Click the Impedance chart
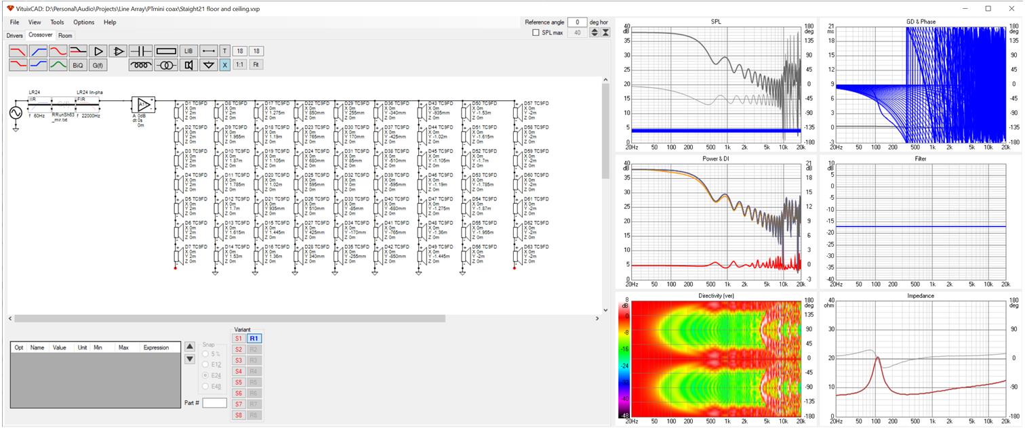 [920, 358]
